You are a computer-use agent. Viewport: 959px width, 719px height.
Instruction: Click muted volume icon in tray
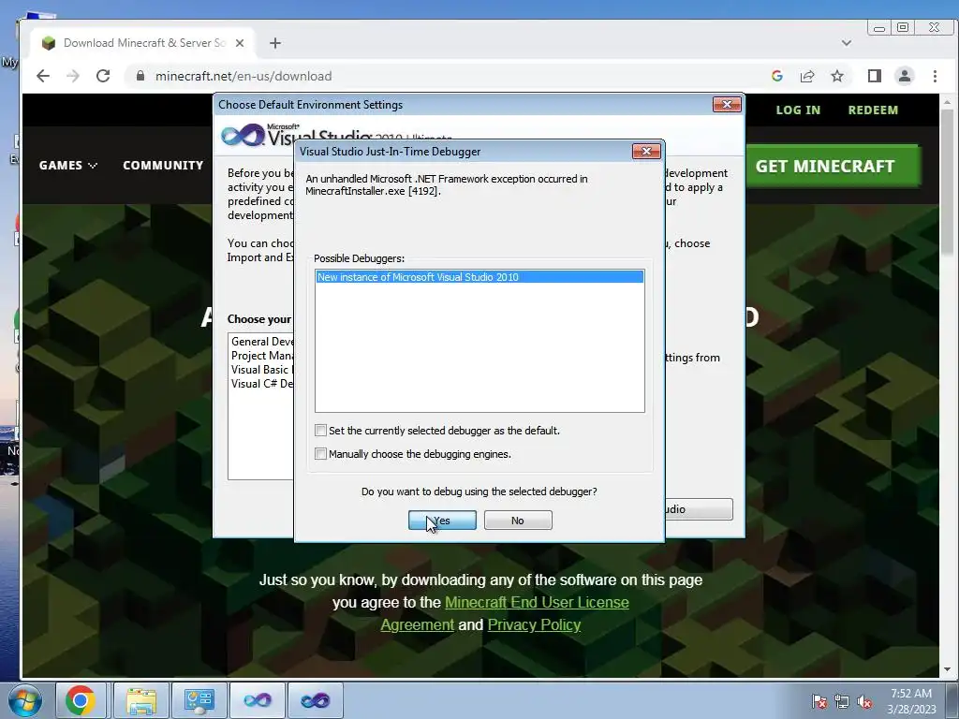(864, 701)
